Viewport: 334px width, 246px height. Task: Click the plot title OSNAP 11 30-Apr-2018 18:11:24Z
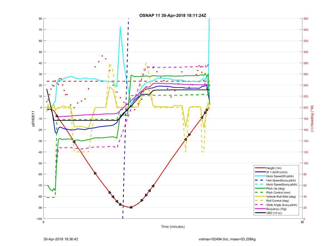coord(173,16)
